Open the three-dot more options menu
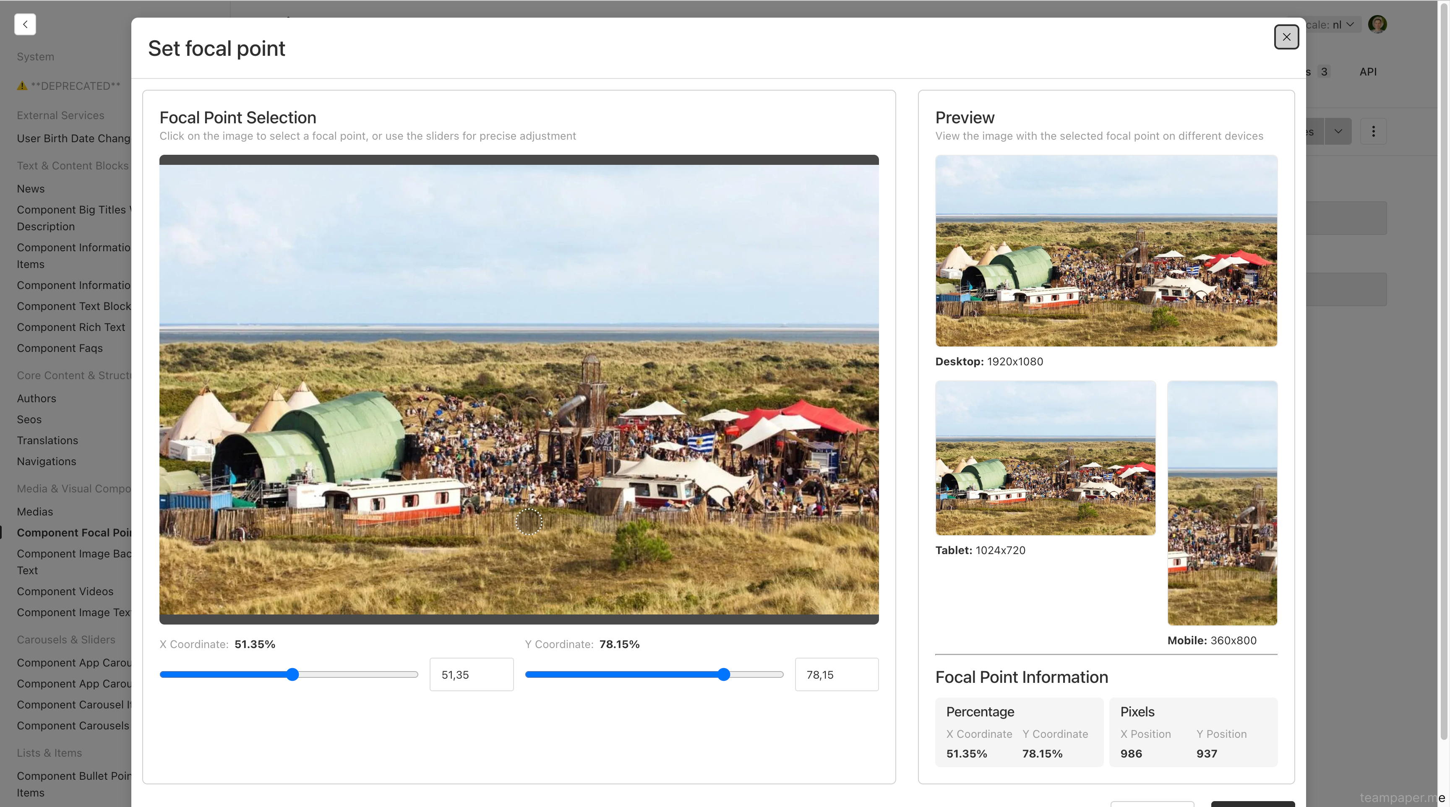This screenshot has height=807, width=1450. click(x=1373, y=131)
